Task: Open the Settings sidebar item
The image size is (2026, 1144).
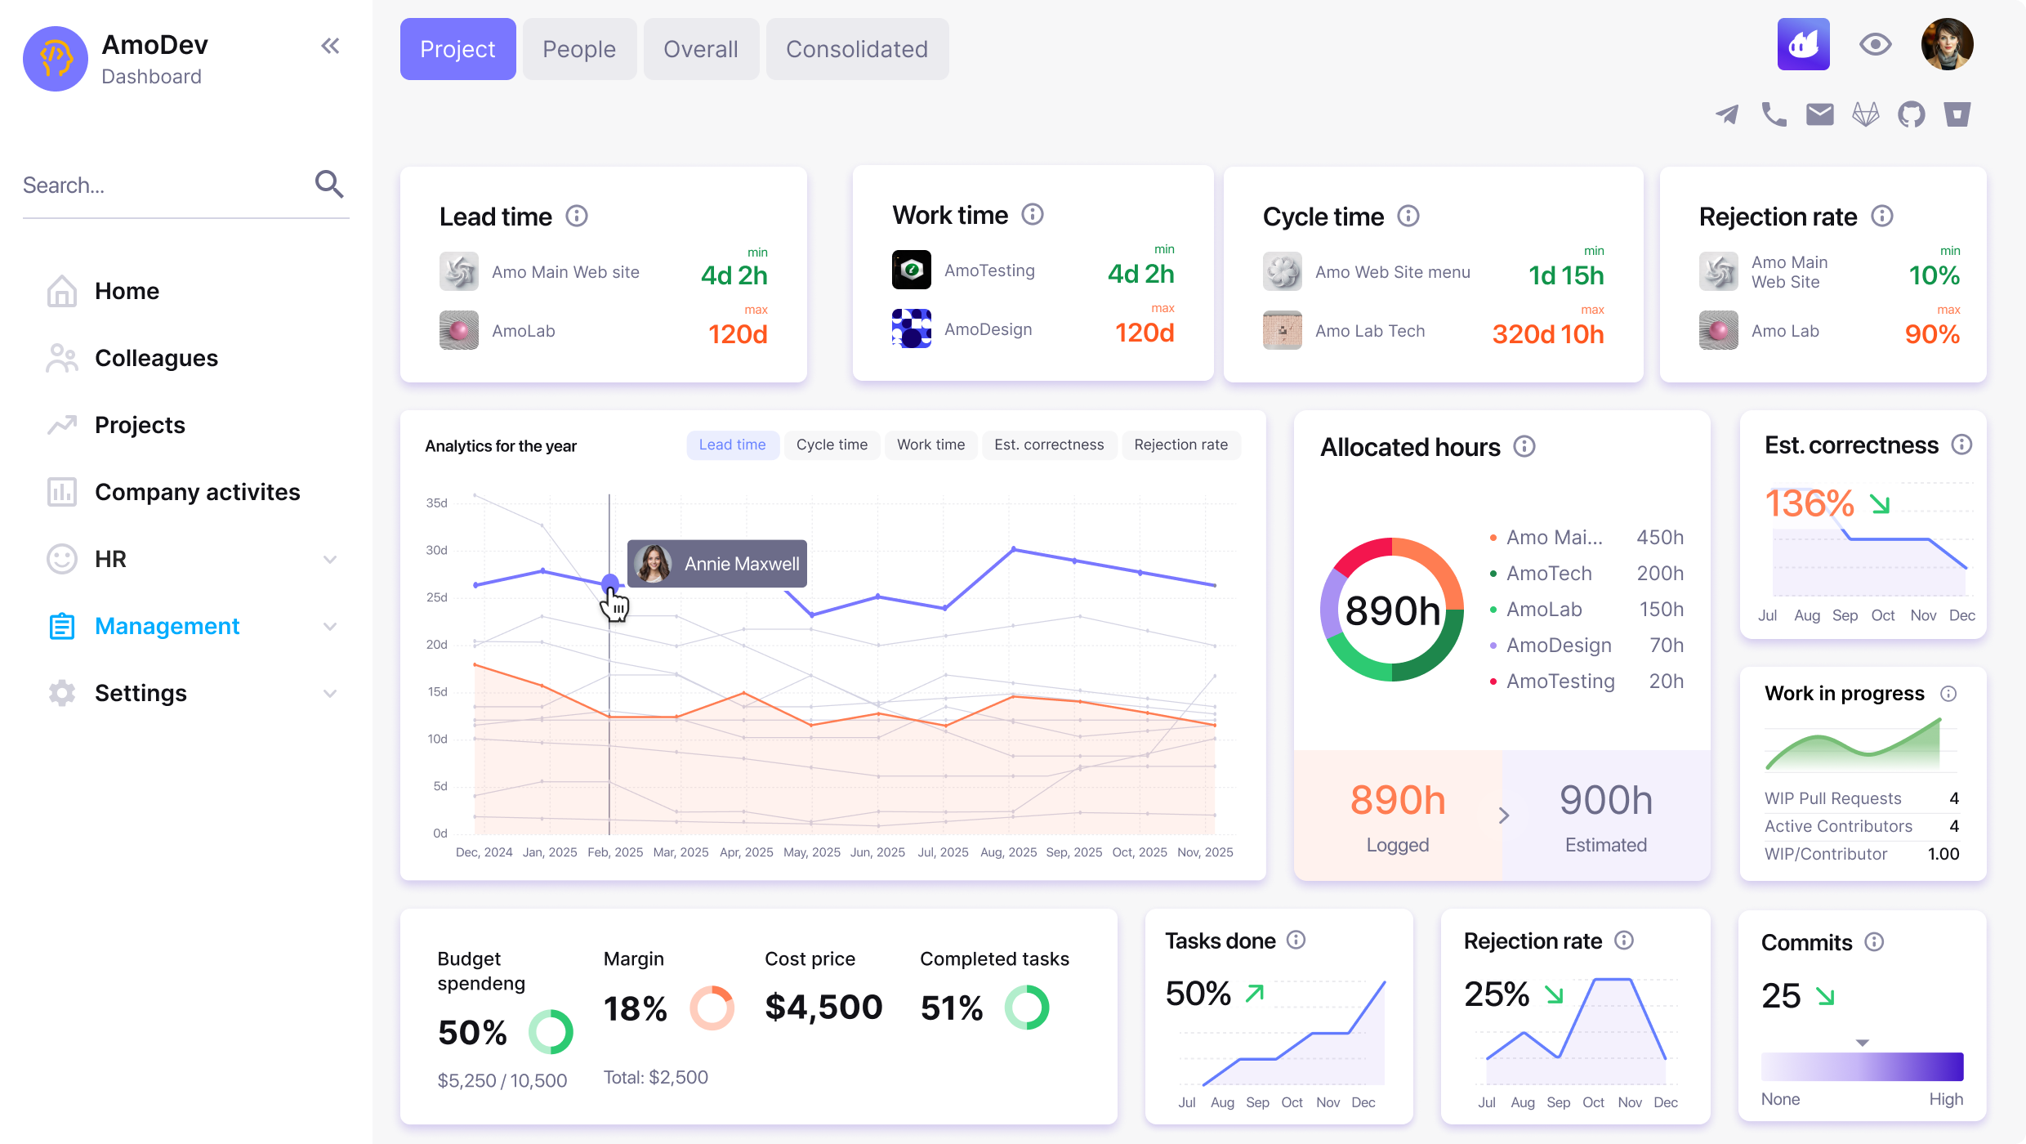Action: coord(141,693)
